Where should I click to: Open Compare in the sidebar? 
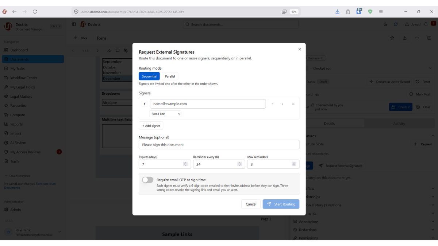pyautogui.click(x=33, y=115)
